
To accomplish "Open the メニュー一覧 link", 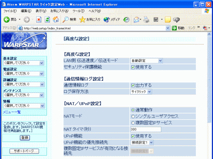I will 12,112.
